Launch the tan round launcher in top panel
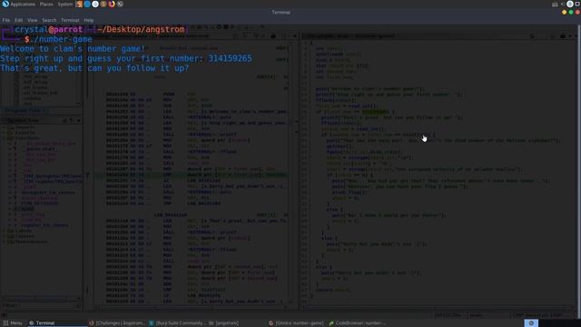 pyautogui.click(x=103, y=4)
